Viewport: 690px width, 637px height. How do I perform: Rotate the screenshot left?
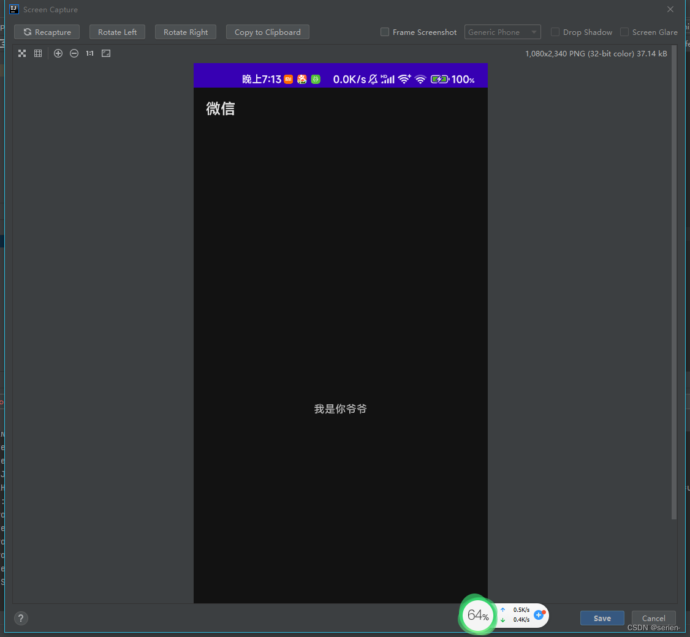point(117,32)
